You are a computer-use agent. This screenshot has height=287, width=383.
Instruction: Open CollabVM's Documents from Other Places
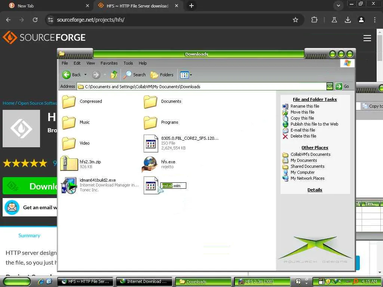click(x=310, y=154)
